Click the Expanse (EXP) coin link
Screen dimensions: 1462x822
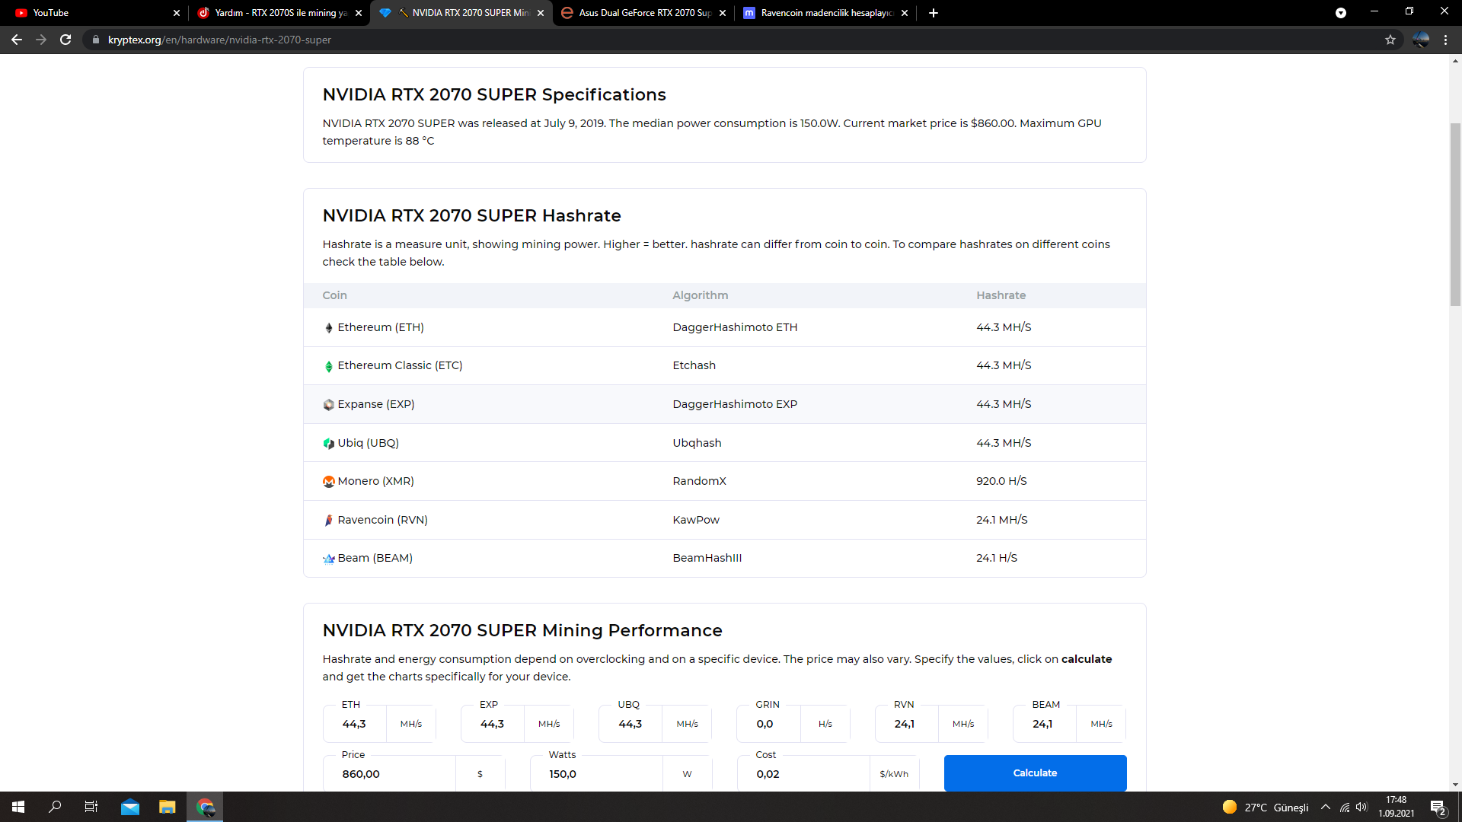tap(375, 404)
